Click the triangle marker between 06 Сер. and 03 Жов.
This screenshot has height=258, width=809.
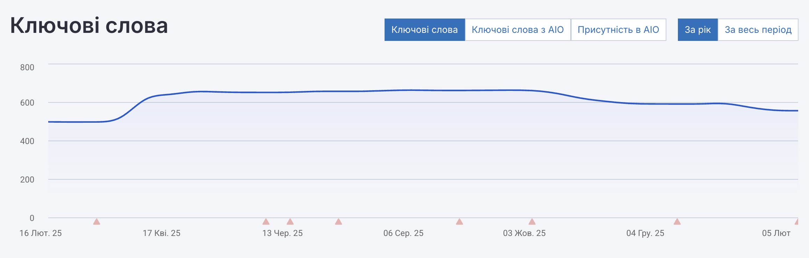point(459,222)
